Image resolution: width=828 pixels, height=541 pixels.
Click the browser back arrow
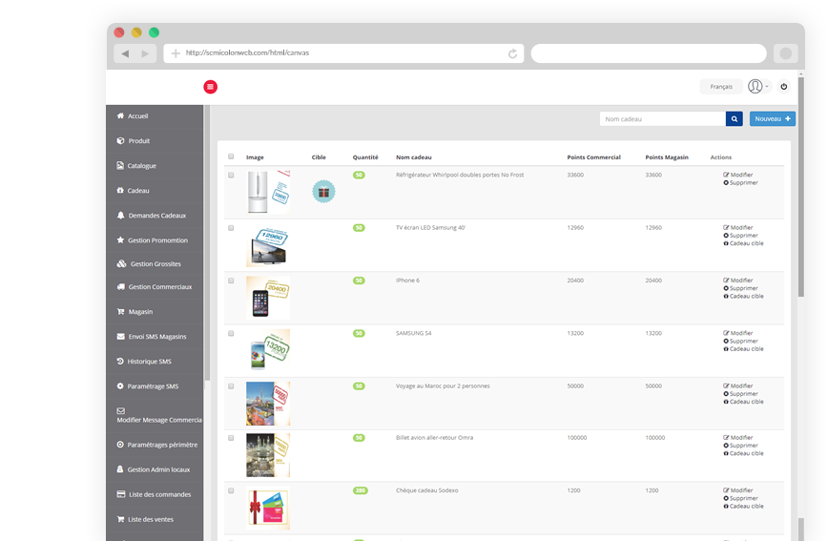126,53
